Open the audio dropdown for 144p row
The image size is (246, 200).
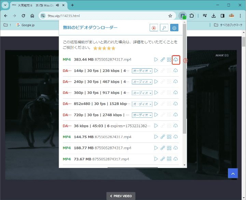pos(142,71)
